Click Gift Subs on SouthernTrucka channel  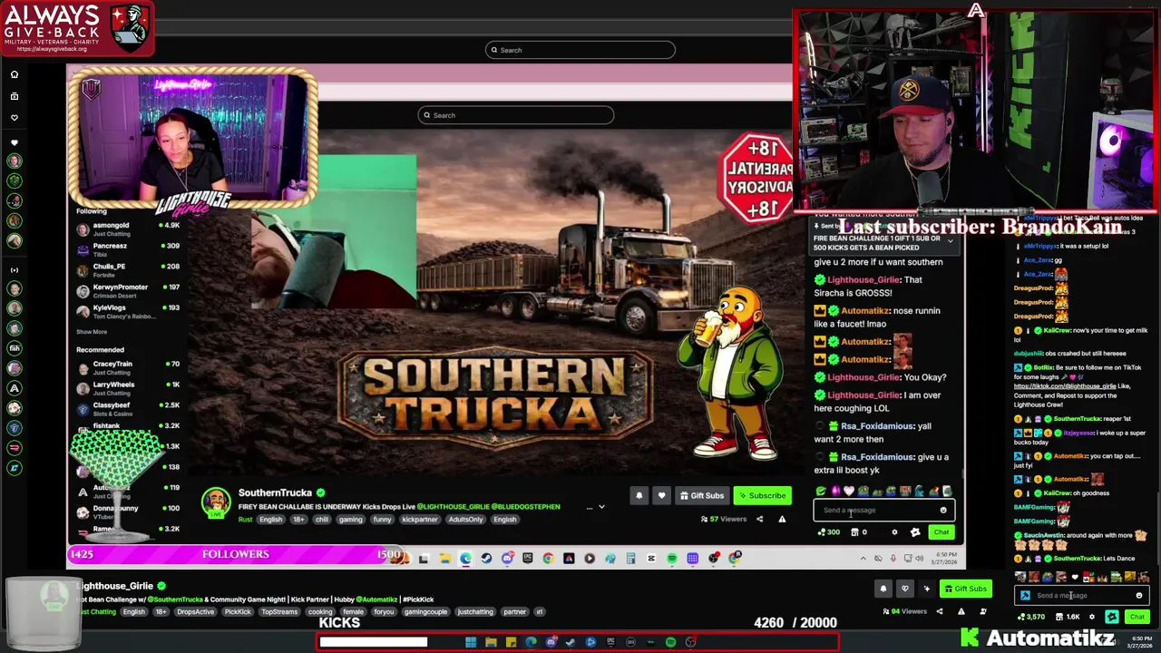tap(702, 495)
